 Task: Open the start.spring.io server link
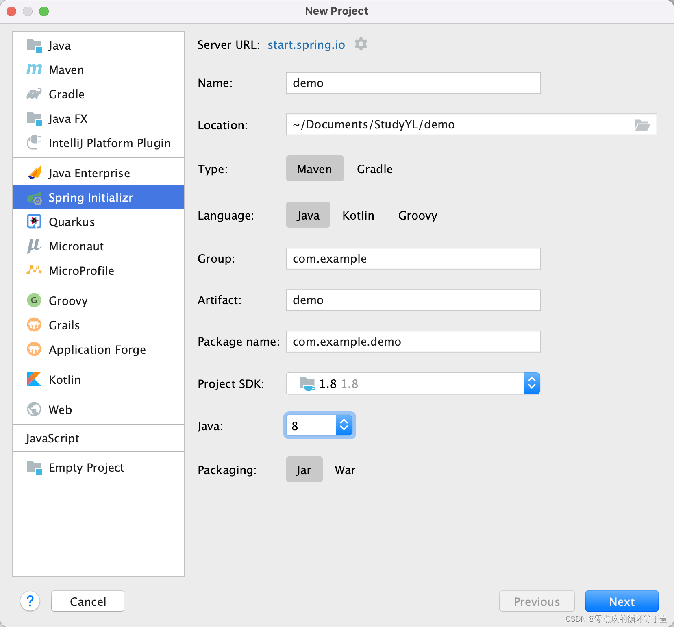[x=306, y=45]
